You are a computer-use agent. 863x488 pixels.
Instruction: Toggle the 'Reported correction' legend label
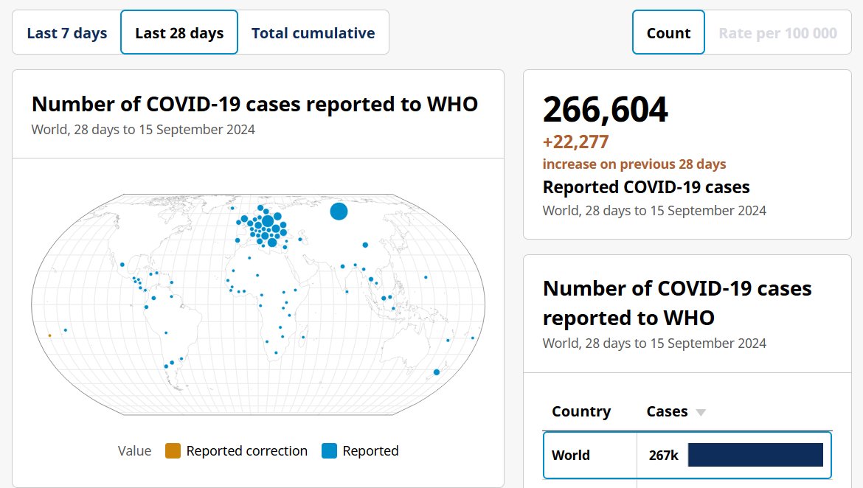246,451
